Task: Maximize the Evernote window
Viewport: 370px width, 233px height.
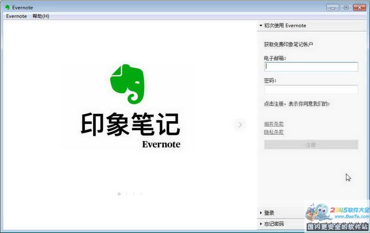Action: (x=346, y=7)
